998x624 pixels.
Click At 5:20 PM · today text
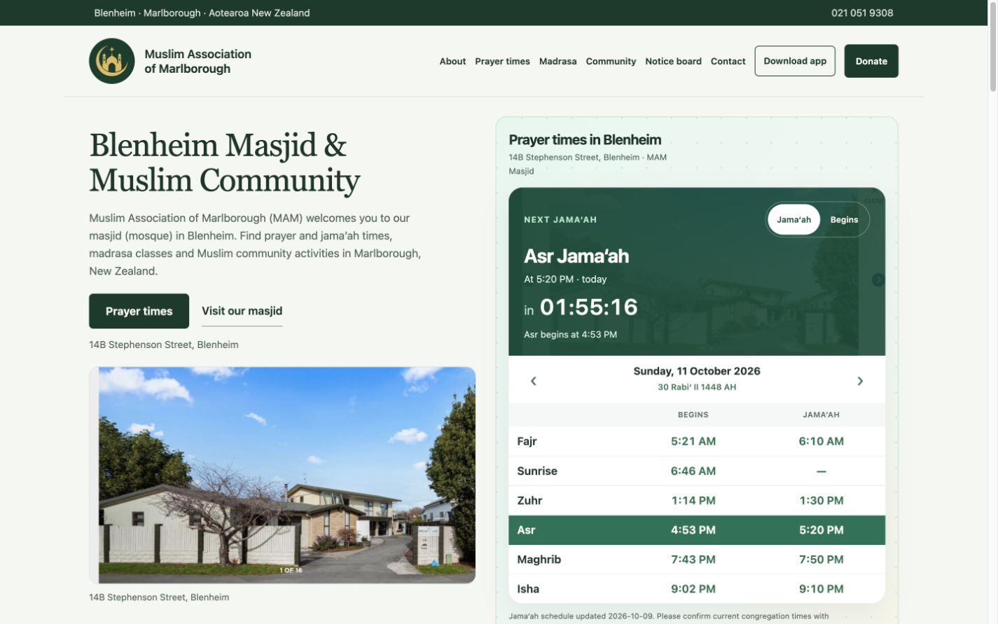pyautogui.click(x=565, y=279)
